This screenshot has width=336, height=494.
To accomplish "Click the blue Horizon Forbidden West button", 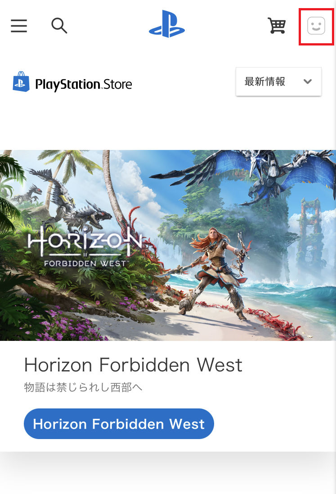I will click(119, 424).
